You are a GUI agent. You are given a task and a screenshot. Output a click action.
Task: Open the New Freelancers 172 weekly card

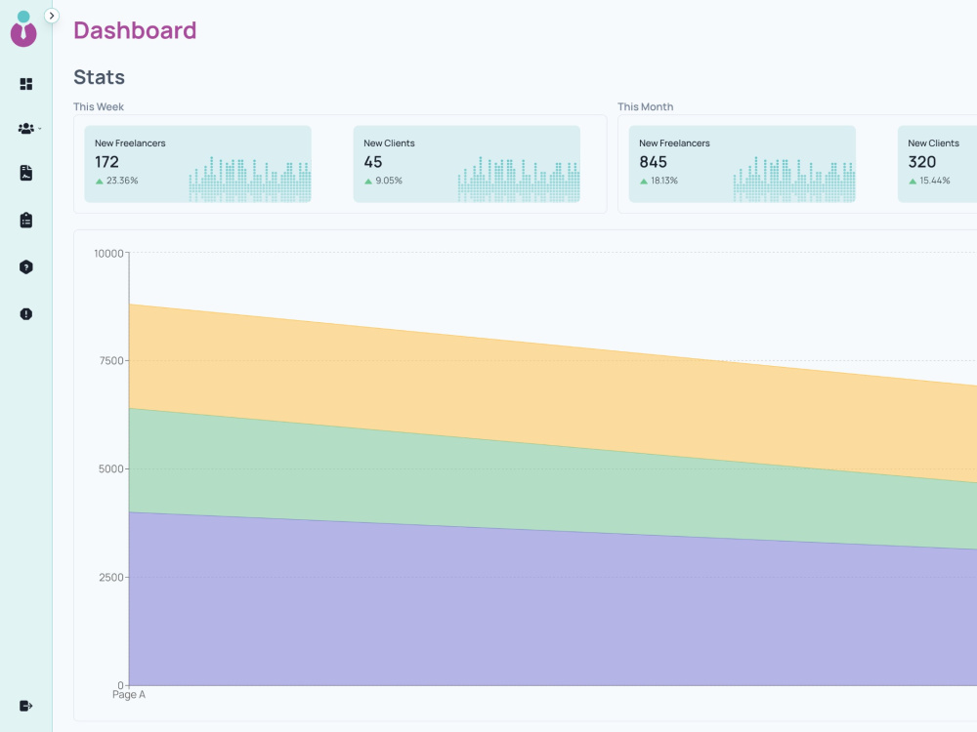(198, 164)
